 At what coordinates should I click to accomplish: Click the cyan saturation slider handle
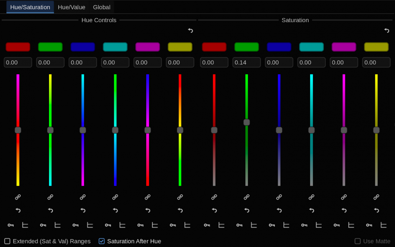(x=311, y=130)
